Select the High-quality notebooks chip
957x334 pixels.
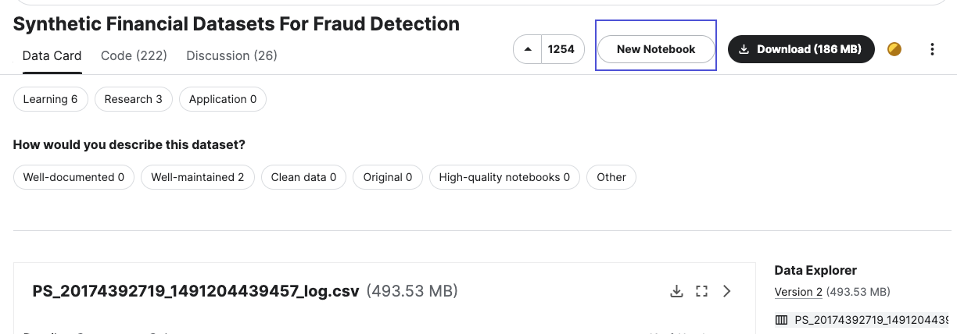504,177
